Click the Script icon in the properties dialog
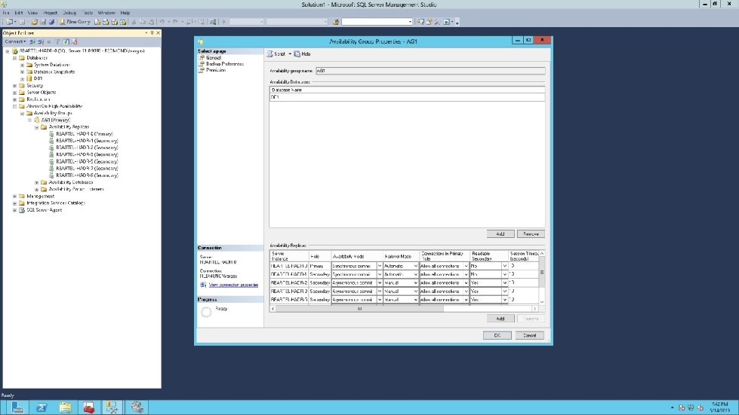Screen dimensions: 739x415 tap(269, 54)
